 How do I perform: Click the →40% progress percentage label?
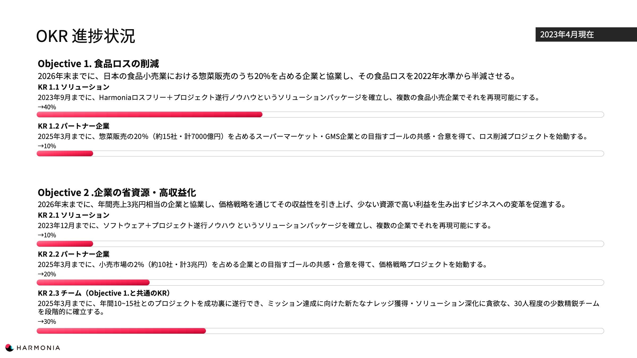pyautogui.click(x=47, y=107)
